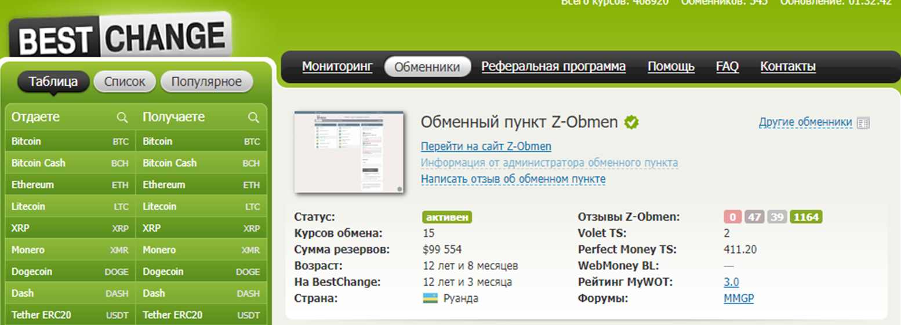Open search icon in Получаете column
Viewport: 901px width, 325px height.
coord(253,118)
